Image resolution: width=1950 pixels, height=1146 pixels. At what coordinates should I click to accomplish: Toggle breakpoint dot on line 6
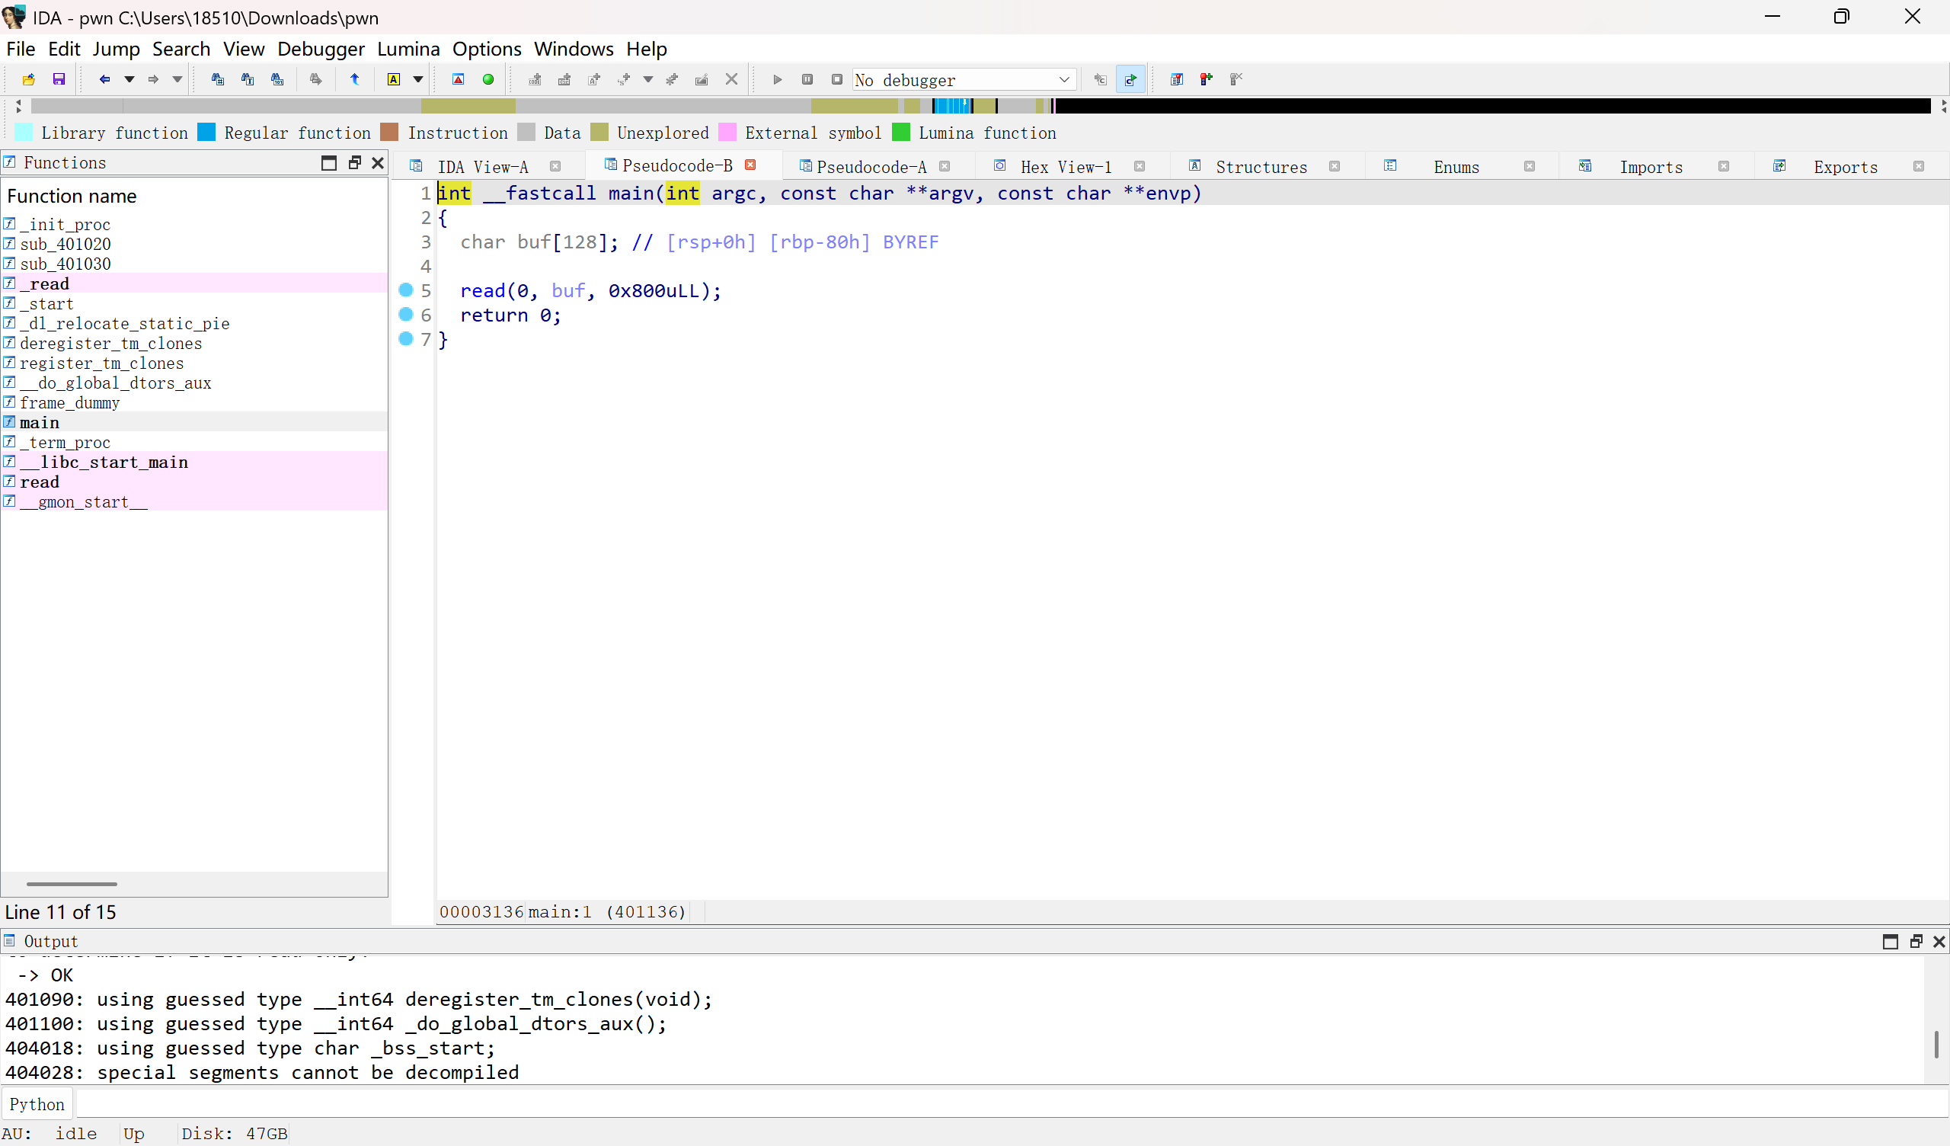pos(405,315)
